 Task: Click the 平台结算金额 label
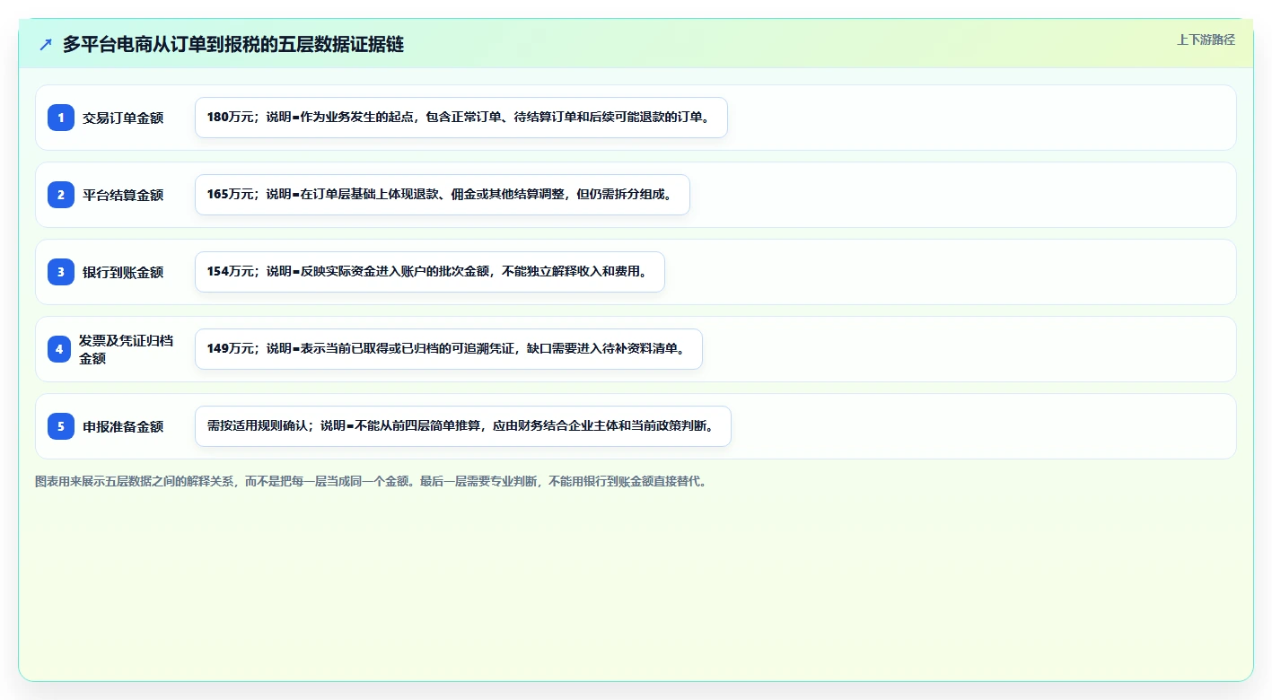[x=123, y=195]
